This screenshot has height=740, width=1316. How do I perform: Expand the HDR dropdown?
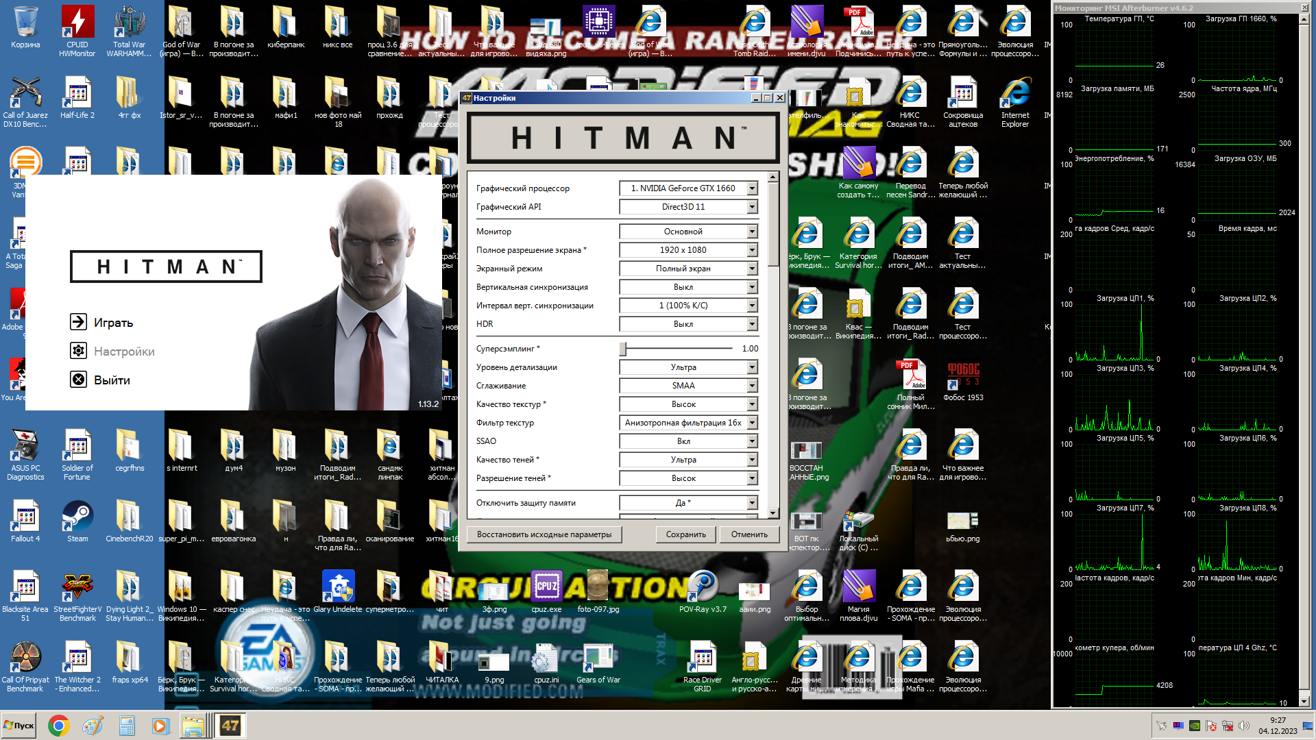click(x=752, y=324)
